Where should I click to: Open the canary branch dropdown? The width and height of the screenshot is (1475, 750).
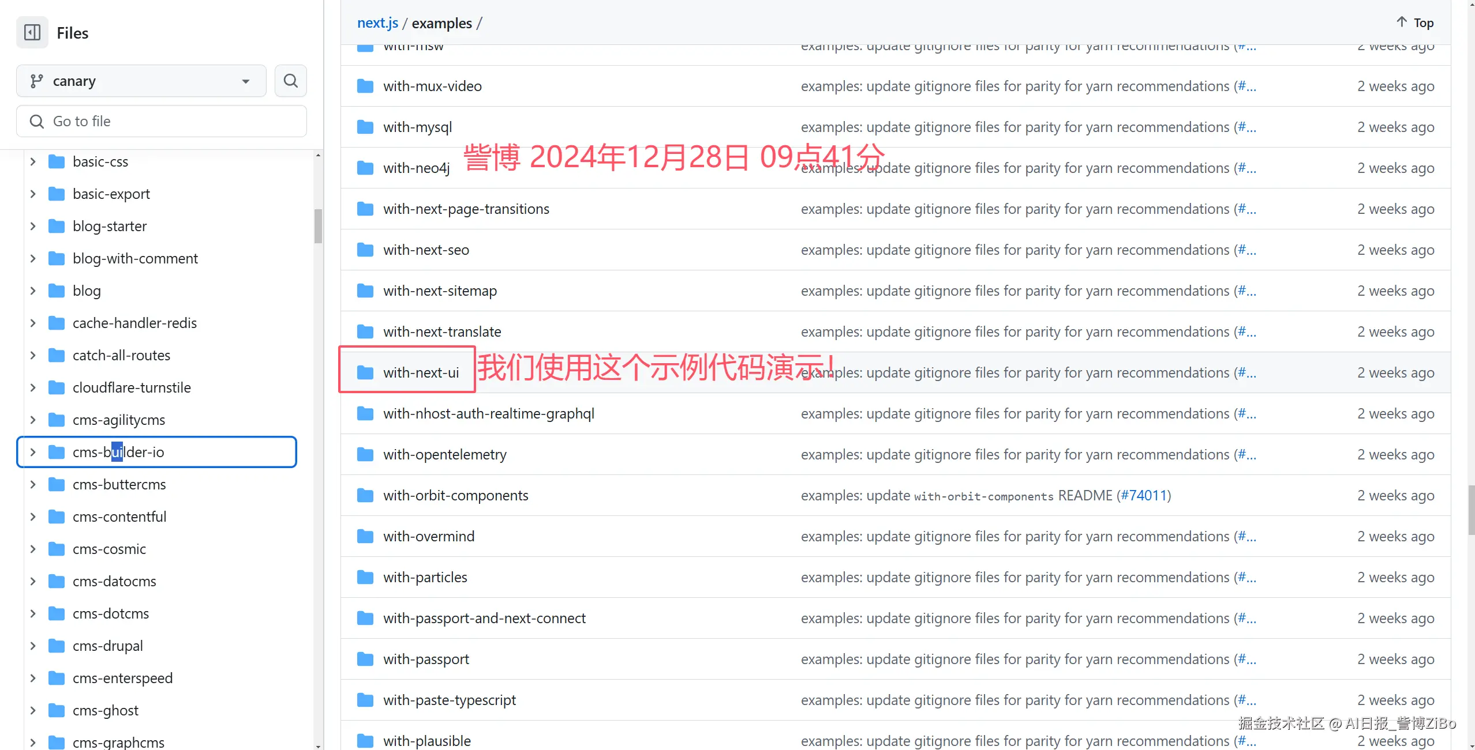pyautogui.click(x=141, y=81)
